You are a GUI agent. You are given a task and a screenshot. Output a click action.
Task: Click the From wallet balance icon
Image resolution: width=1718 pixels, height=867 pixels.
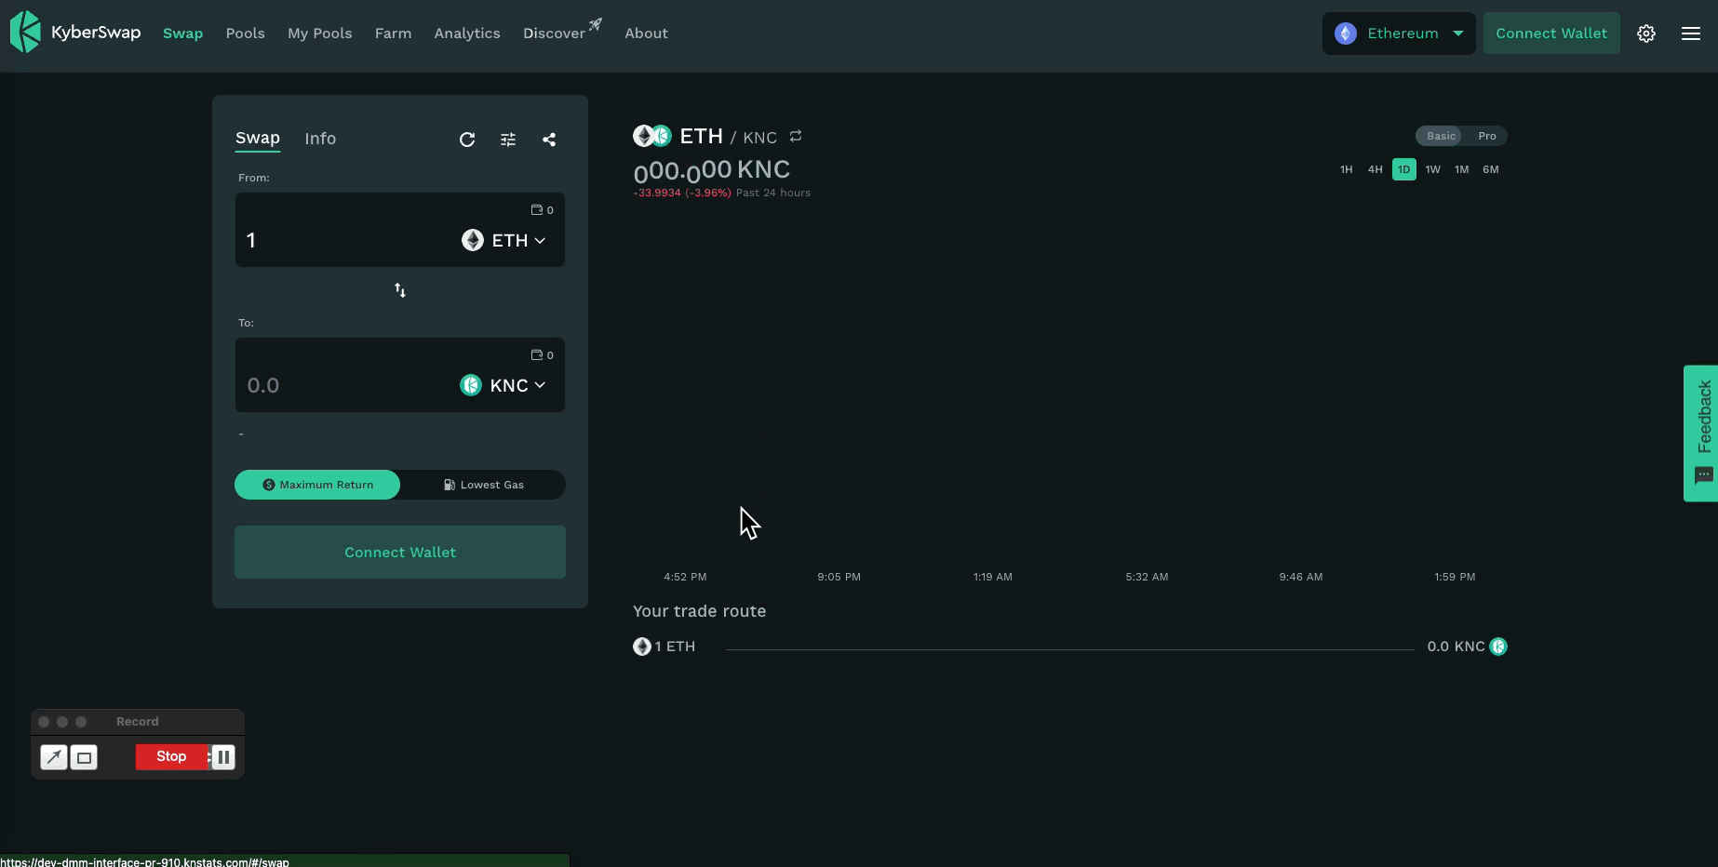[536, 209]
